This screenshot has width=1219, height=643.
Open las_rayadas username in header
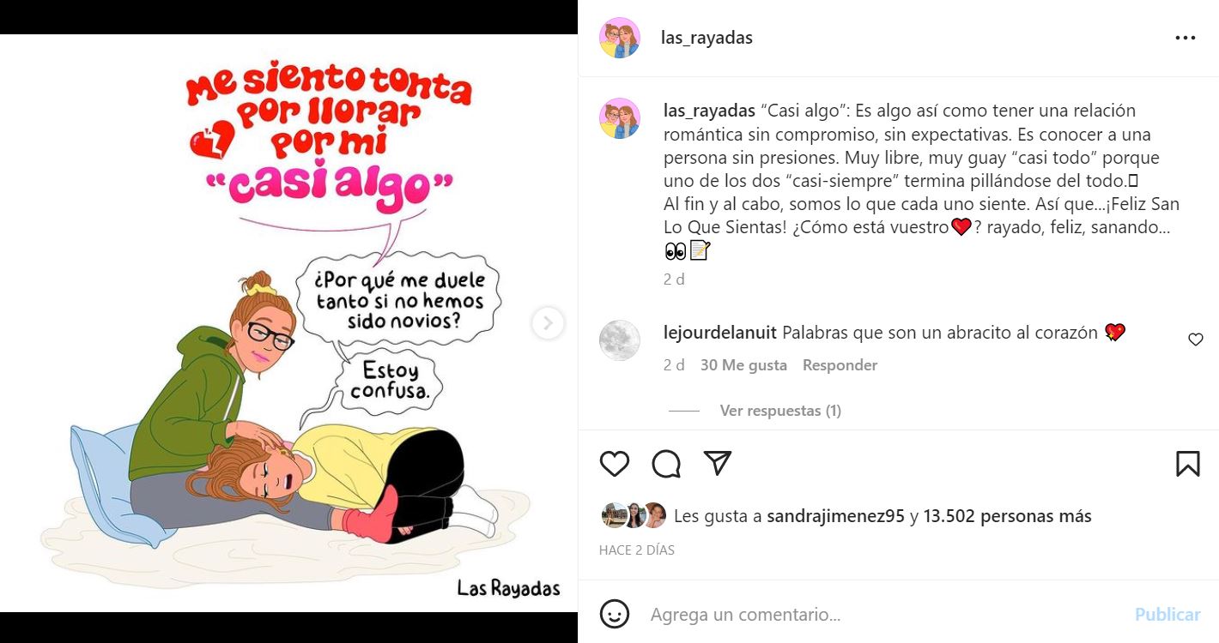pyautogui.click(x=707, y=38)
